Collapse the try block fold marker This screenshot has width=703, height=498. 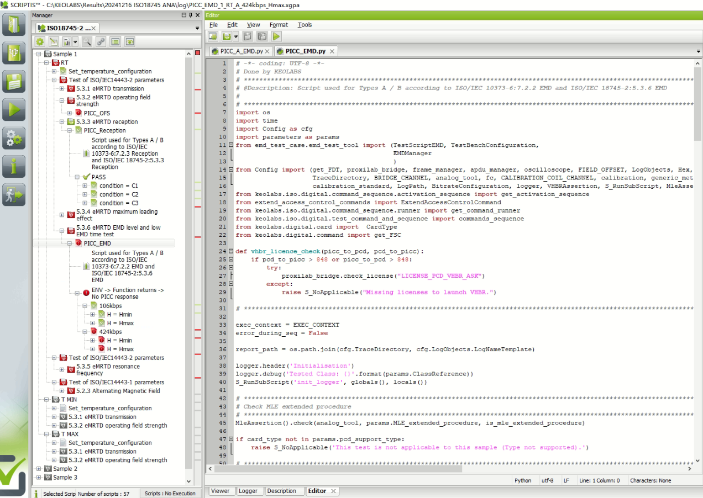[230, 267]
